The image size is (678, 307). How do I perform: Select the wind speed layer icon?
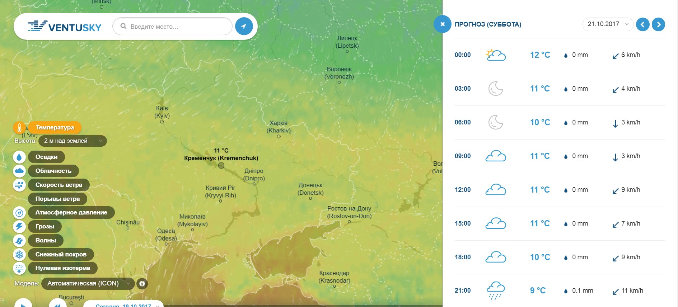point(19,185)
